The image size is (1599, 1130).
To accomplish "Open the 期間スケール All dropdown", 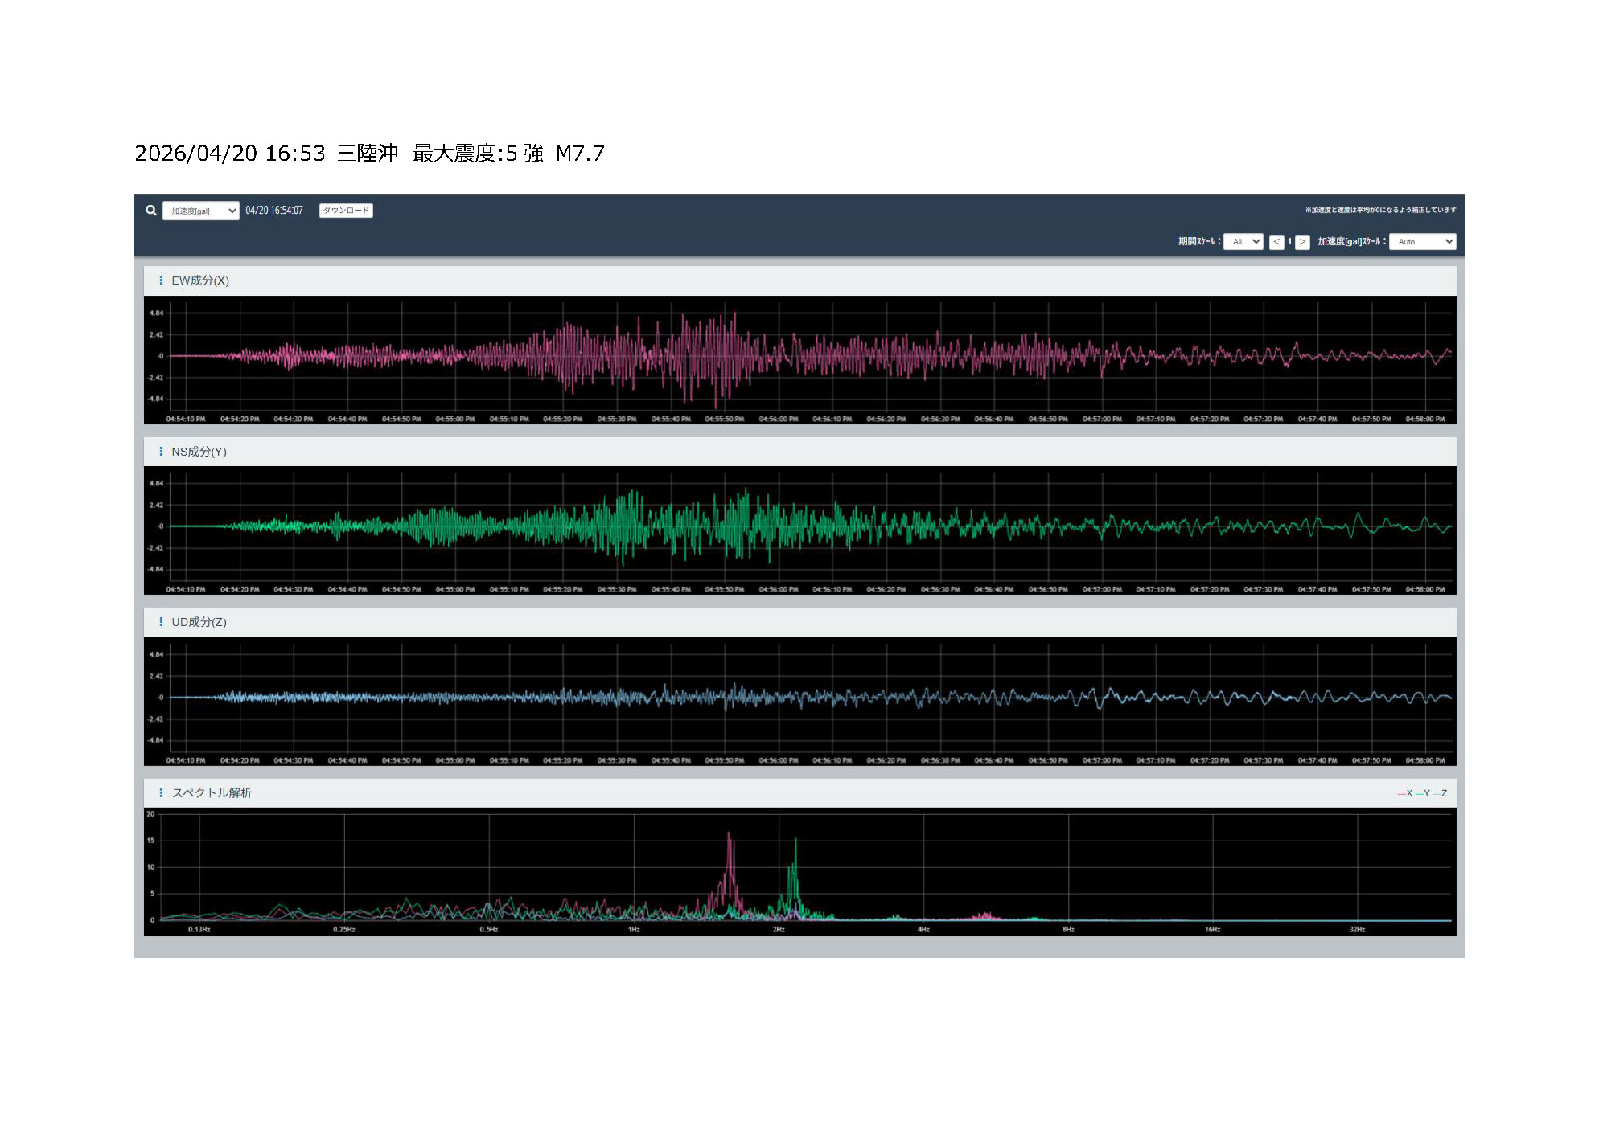I will [1243, 242].
